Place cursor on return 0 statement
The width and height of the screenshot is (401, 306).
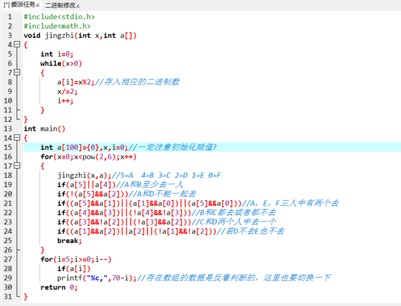tap(59, 287)
